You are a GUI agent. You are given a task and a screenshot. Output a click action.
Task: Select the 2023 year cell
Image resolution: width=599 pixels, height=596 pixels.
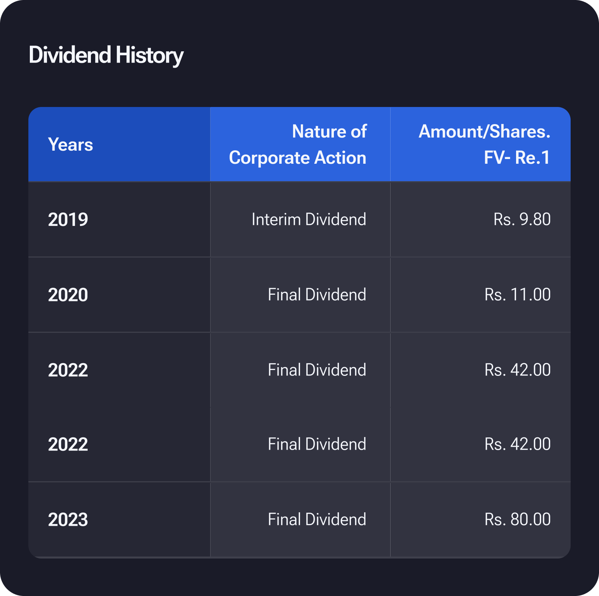68,520
